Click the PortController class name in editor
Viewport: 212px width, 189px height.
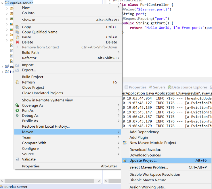tap(154, 5)
